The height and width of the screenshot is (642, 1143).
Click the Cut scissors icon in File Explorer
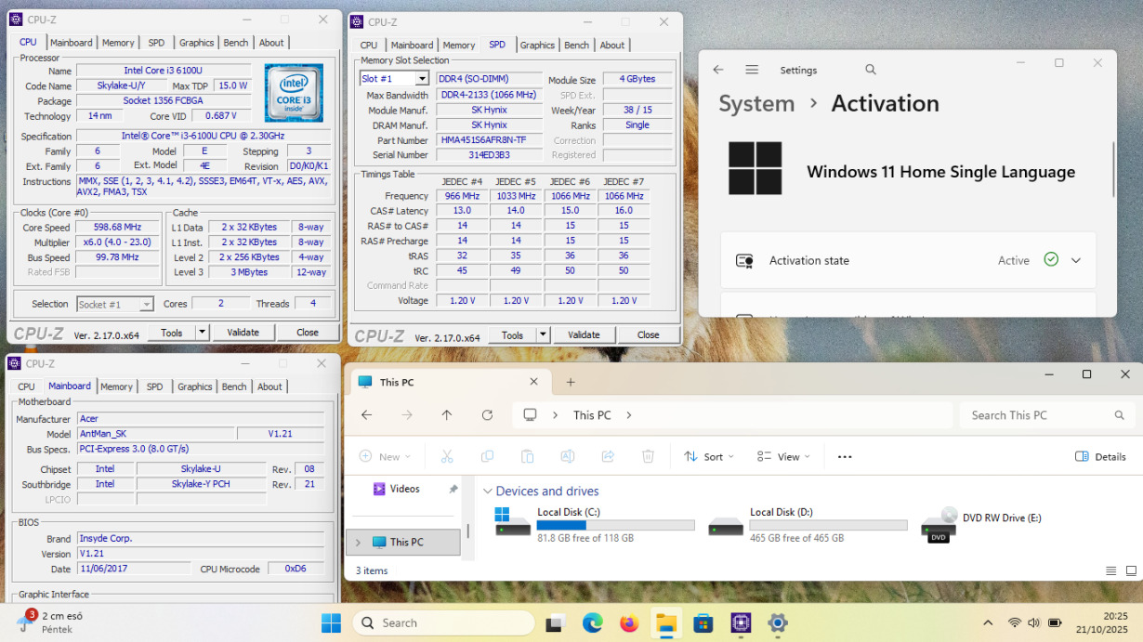tap(447, 456)
